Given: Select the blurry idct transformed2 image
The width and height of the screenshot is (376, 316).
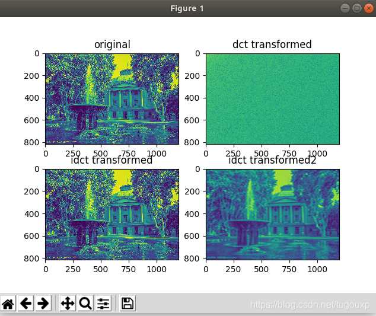Looking at the screenshot, I should (x=272, y=215).
